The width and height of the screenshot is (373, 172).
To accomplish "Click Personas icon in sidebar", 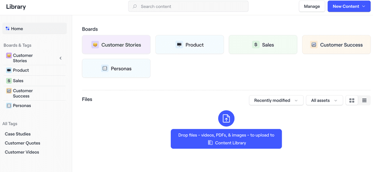I will click(x=9, y=106).
